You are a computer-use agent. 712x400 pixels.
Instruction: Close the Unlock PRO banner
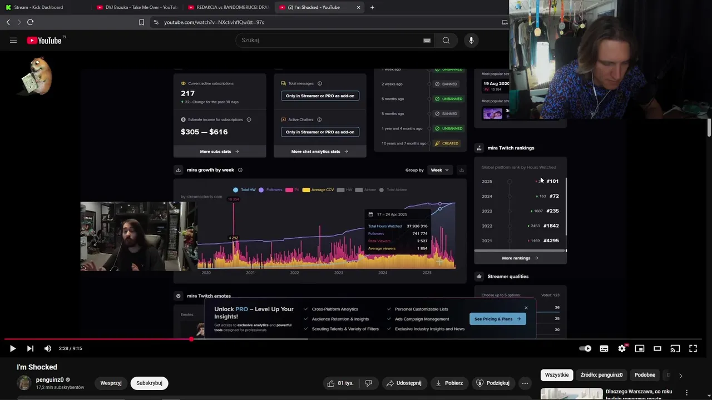526,308
